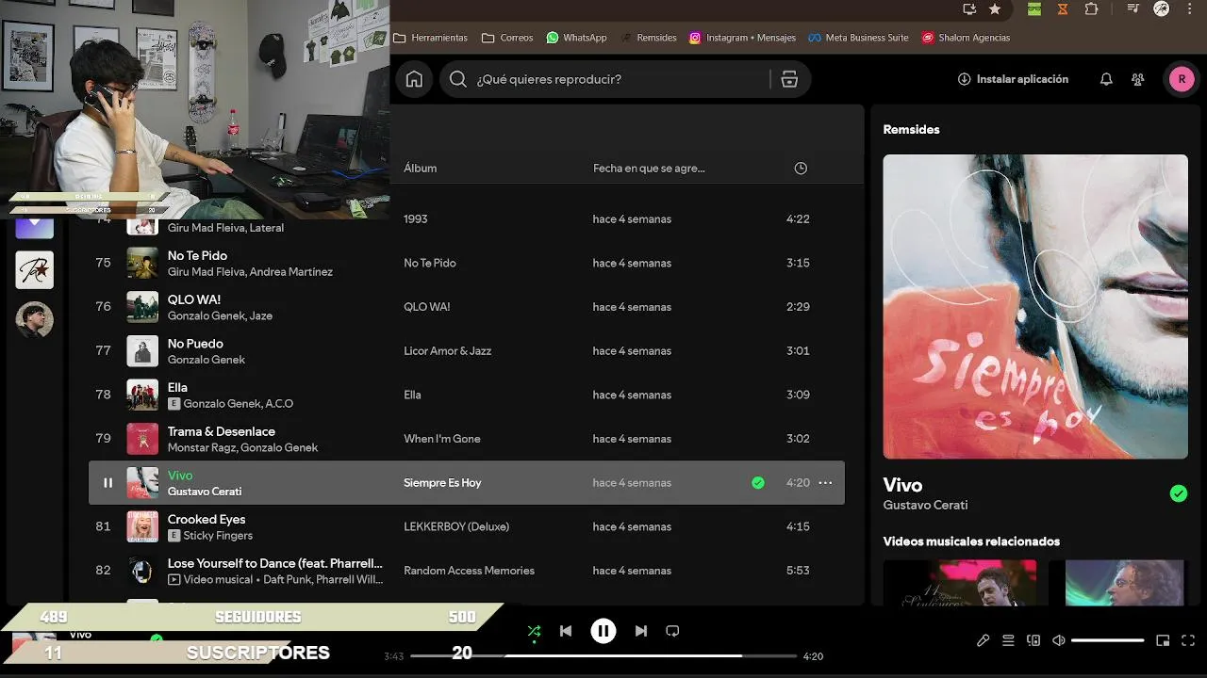Open Chrome media controls music-note icon
The width and height of the screenshot is (1207, 678).
tap(1133, 8)
